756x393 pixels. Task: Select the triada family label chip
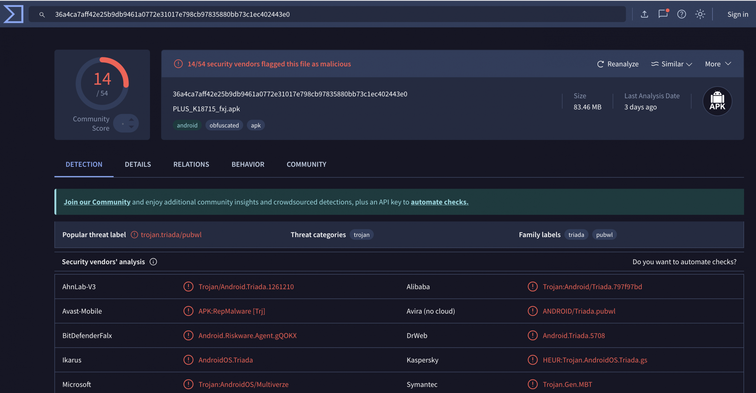pyautogui.click(x=576, y=235)
